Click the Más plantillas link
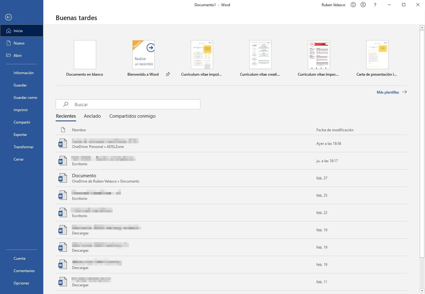The width and height of the screenshot is (425, 294). click(x=388, y=92)
